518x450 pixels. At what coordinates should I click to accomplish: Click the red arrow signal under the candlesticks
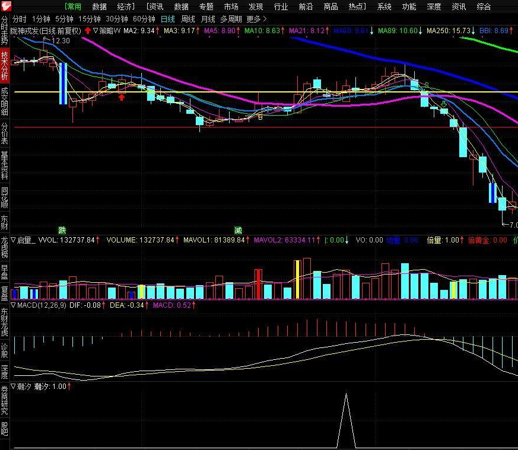122,97
